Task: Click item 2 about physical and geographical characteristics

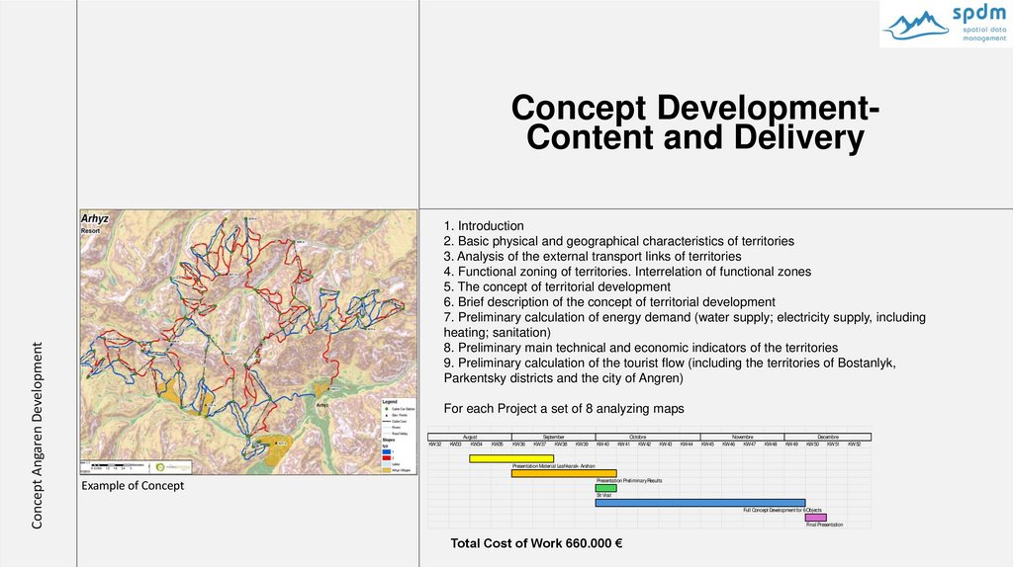Action: (x=619, y=241)
